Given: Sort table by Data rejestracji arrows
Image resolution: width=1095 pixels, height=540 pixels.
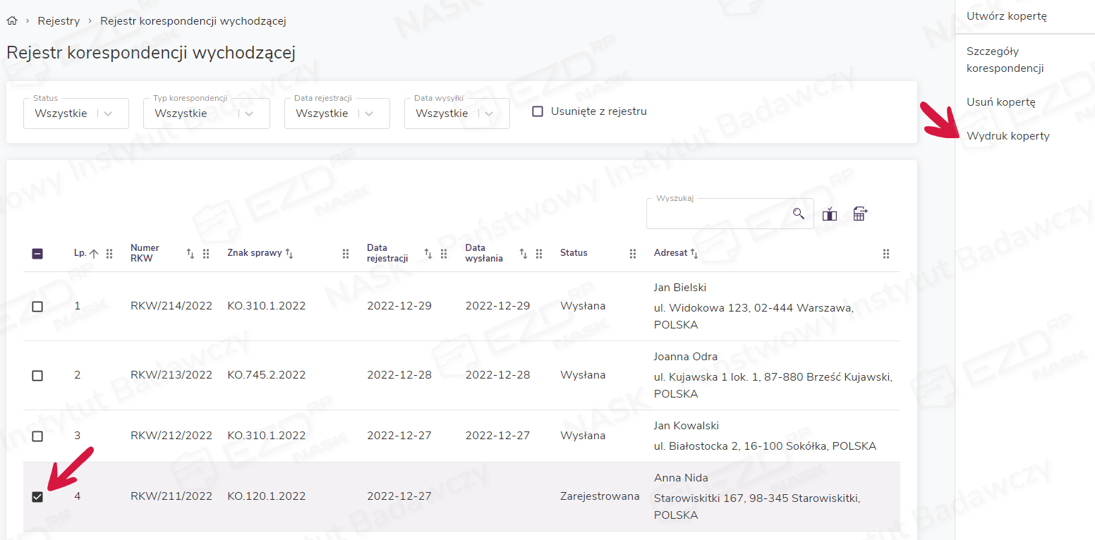Looking at the screenshot, I should (x=428, y=254).
